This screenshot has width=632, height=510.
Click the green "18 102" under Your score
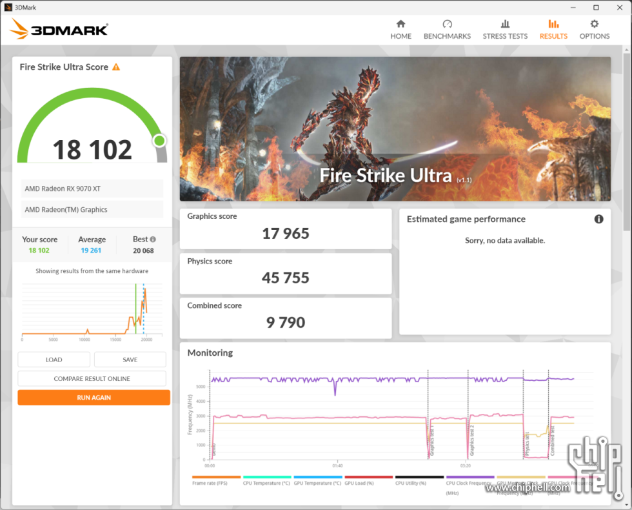click(39, 250)
